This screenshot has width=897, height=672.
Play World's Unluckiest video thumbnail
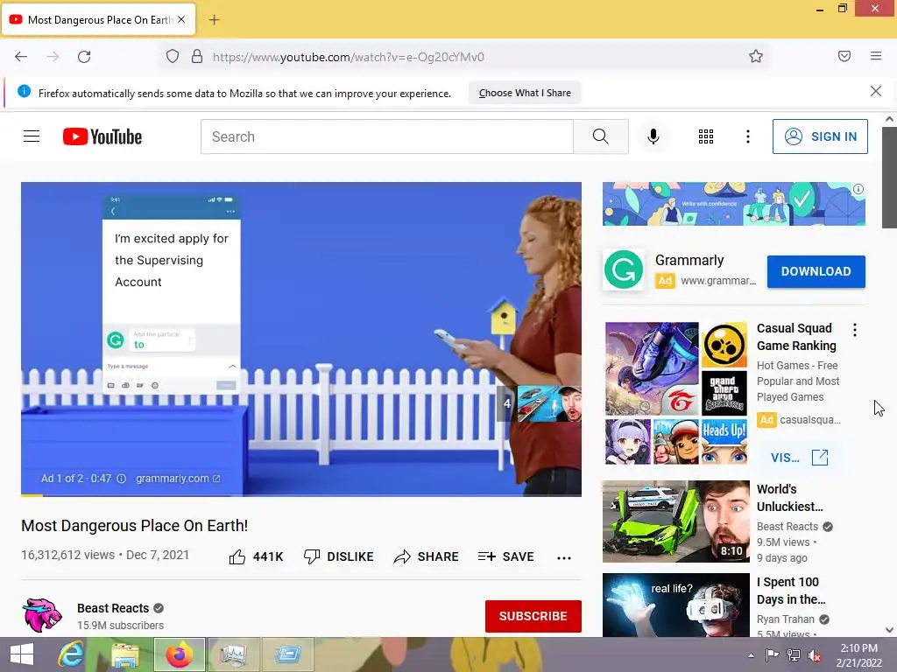(x=676, y=521)
